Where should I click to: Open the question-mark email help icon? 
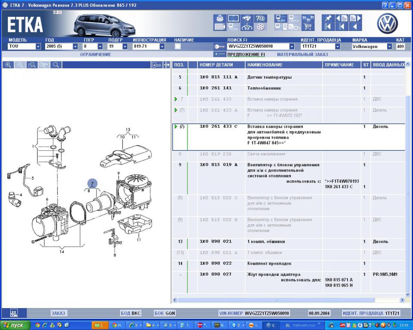pyautogui.click(x=260, y=18)
